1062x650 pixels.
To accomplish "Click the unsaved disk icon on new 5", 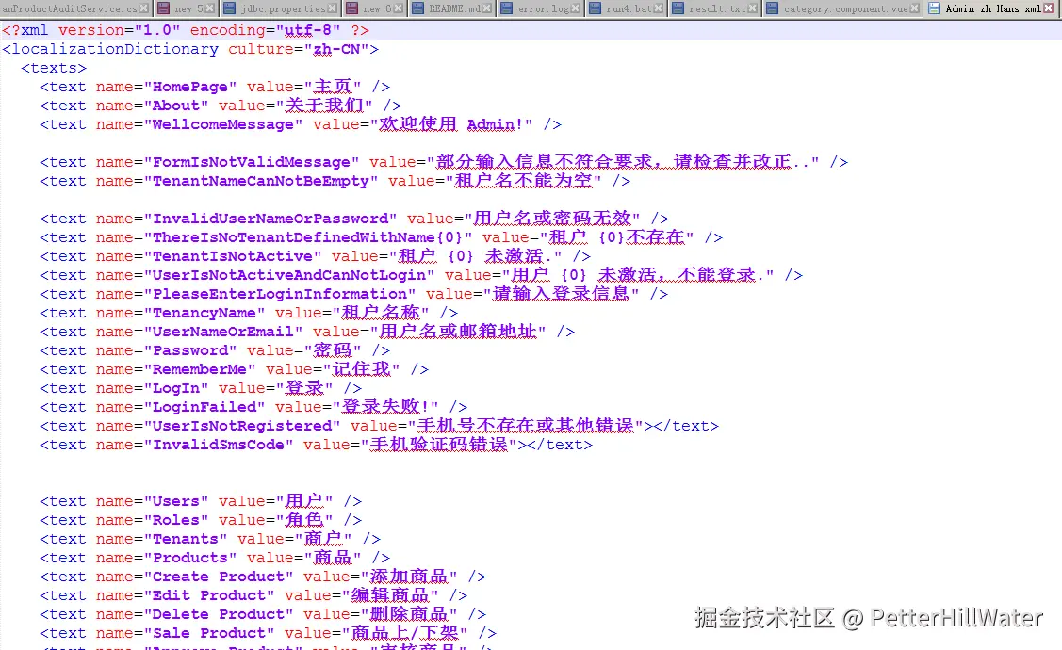I will pyautogui.click(x=163, y=8).
